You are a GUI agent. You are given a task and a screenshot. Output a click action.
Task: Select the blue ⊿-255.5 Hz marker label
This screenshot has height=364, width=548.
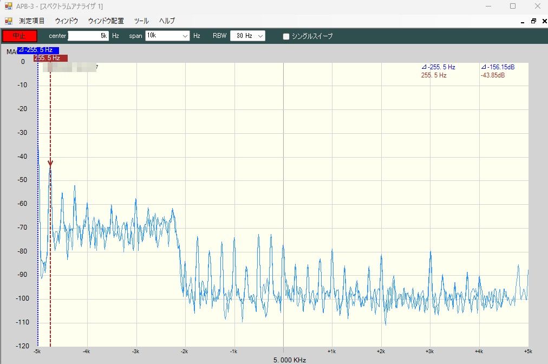pyautogui.click(x=37, y=50)
